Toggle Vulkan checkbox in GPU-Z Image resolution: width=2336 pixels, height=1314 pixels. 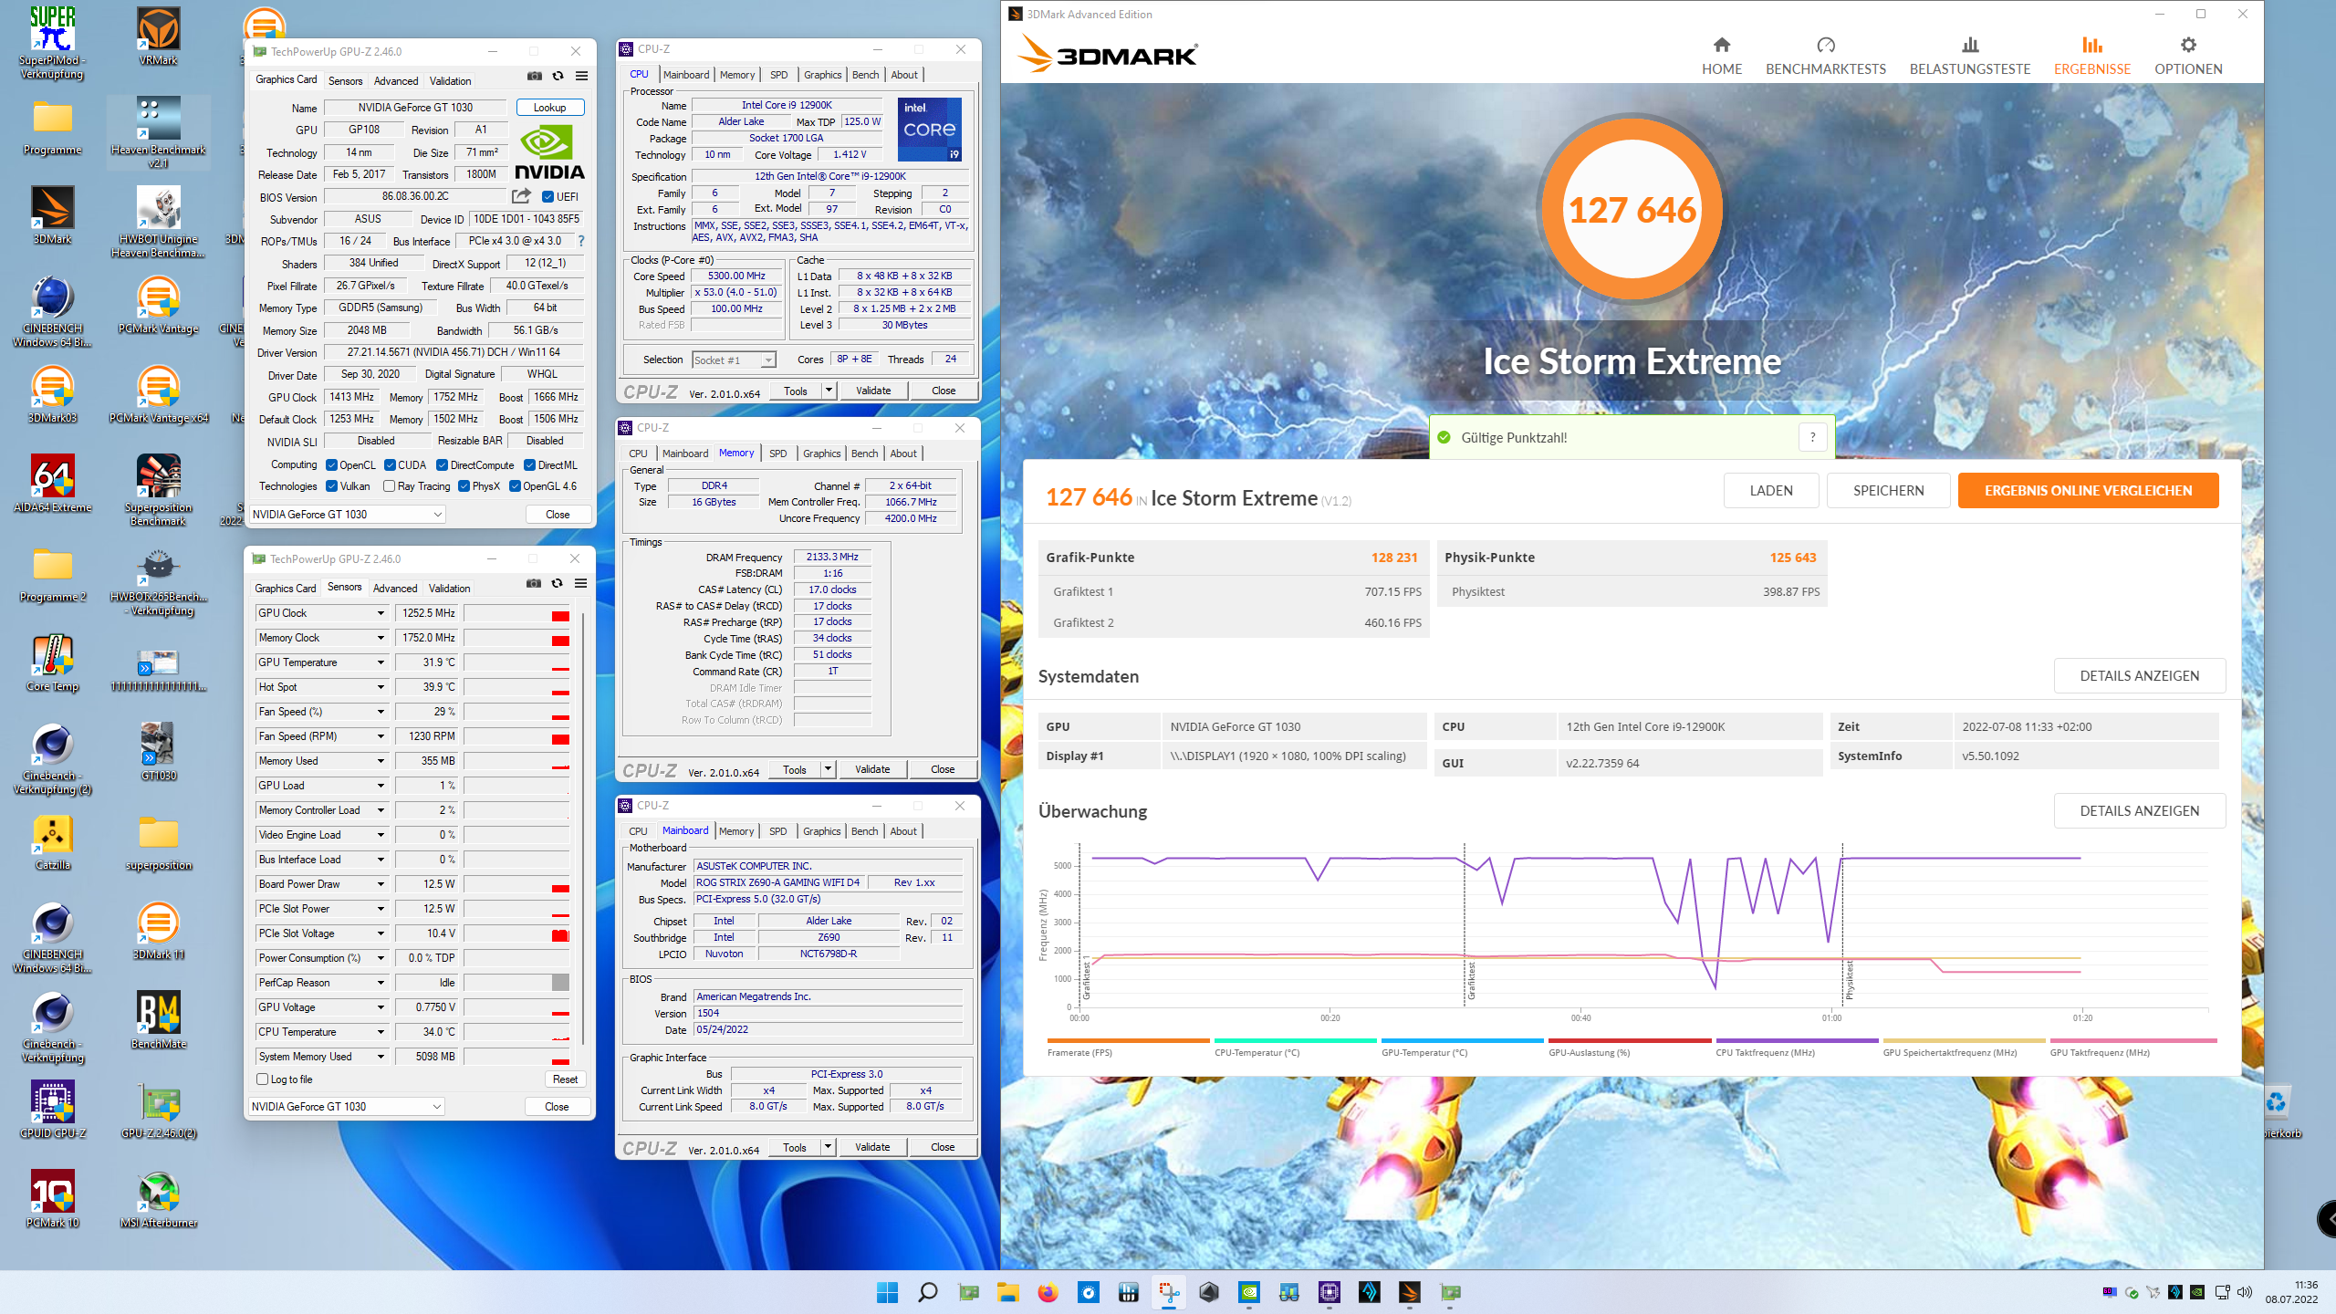(x=332, y=486)
